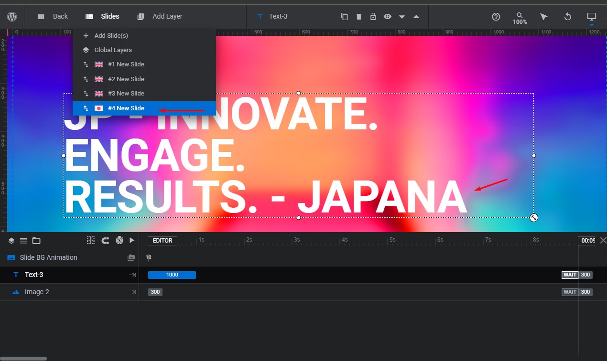The width and height of the screenshot is (607, 361).
Task: Click the stacked layers icon in timeline
Action: 11,241
